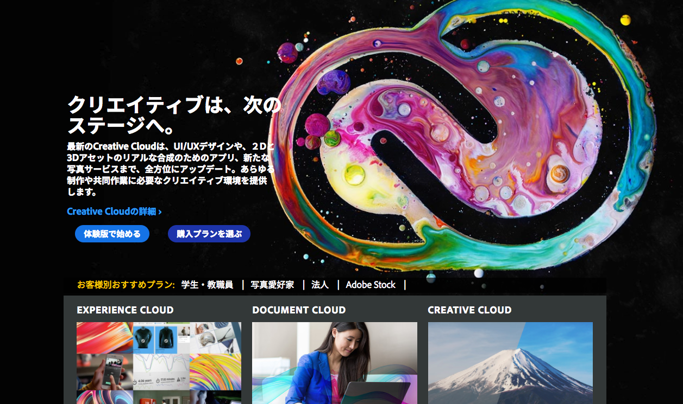Open the Document Cloud woman-with-laptop thumbnail
Screen dimensions: 683x404
335,363
